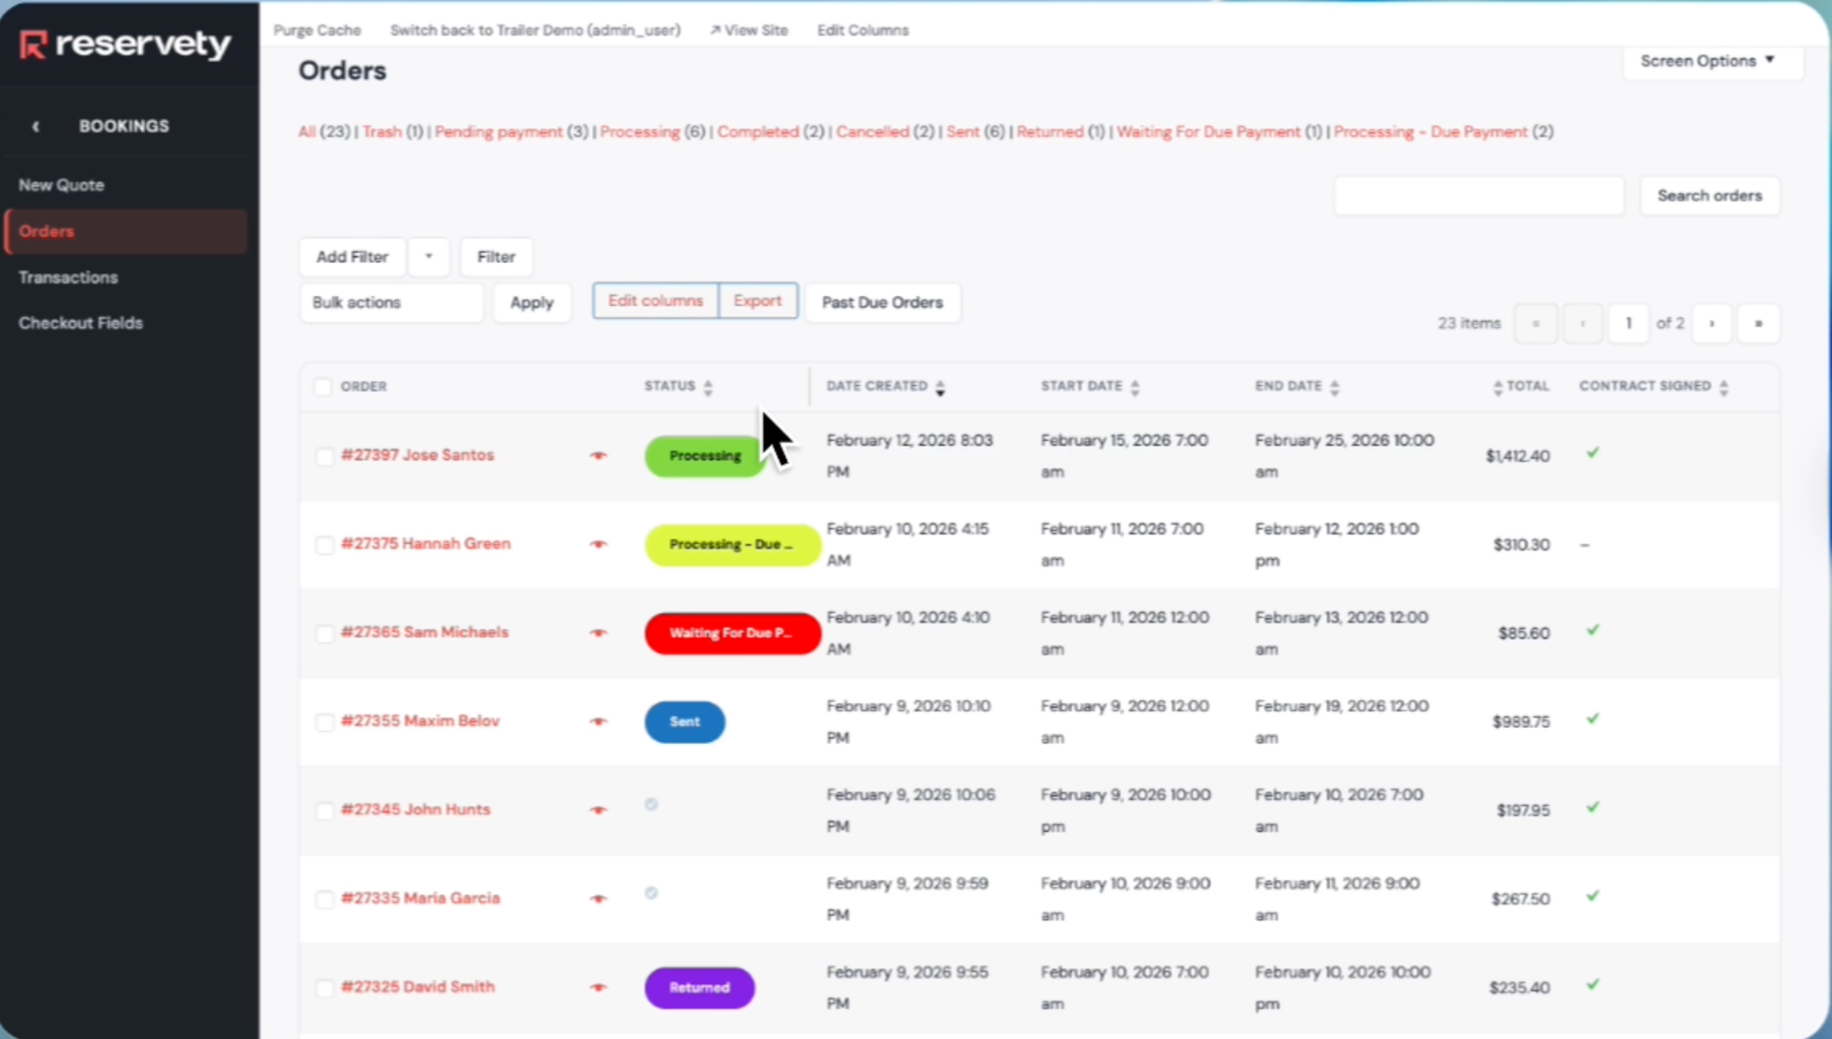Jump to last page double-arrow
Image resolution: width=1832 pixels, height=1039 pixels.
click(x=1758, y=323)
